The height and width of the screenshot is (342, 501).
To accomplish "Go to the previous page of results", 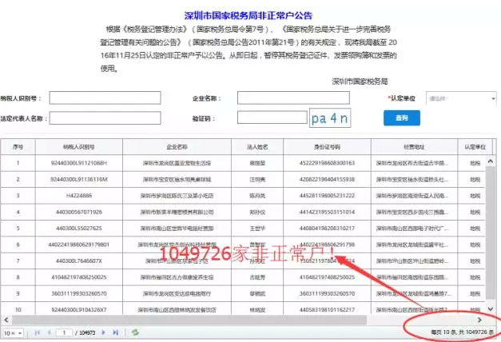I will 49,331.
